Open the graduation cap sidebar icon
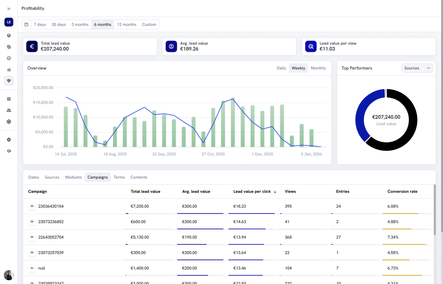This screenshot has width=443, height=284. [x=9, y=151]
